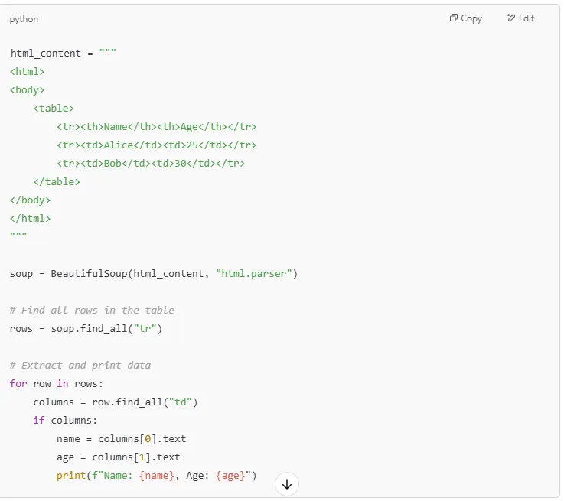The width and height of the screenshot is (564, 501).
Task: Click the html_content variable assignment line
Action: click(x=63, y=53)
